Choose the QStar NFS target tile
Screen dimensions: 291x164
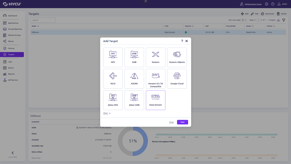pyautogui.click(x=113, y=100)
